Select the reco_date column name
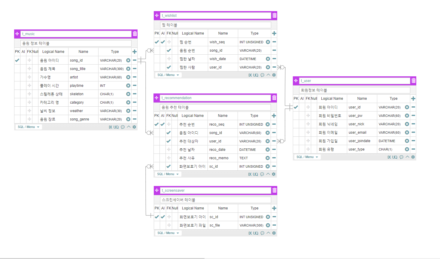440x259 pixels. (x=223, y=150)
